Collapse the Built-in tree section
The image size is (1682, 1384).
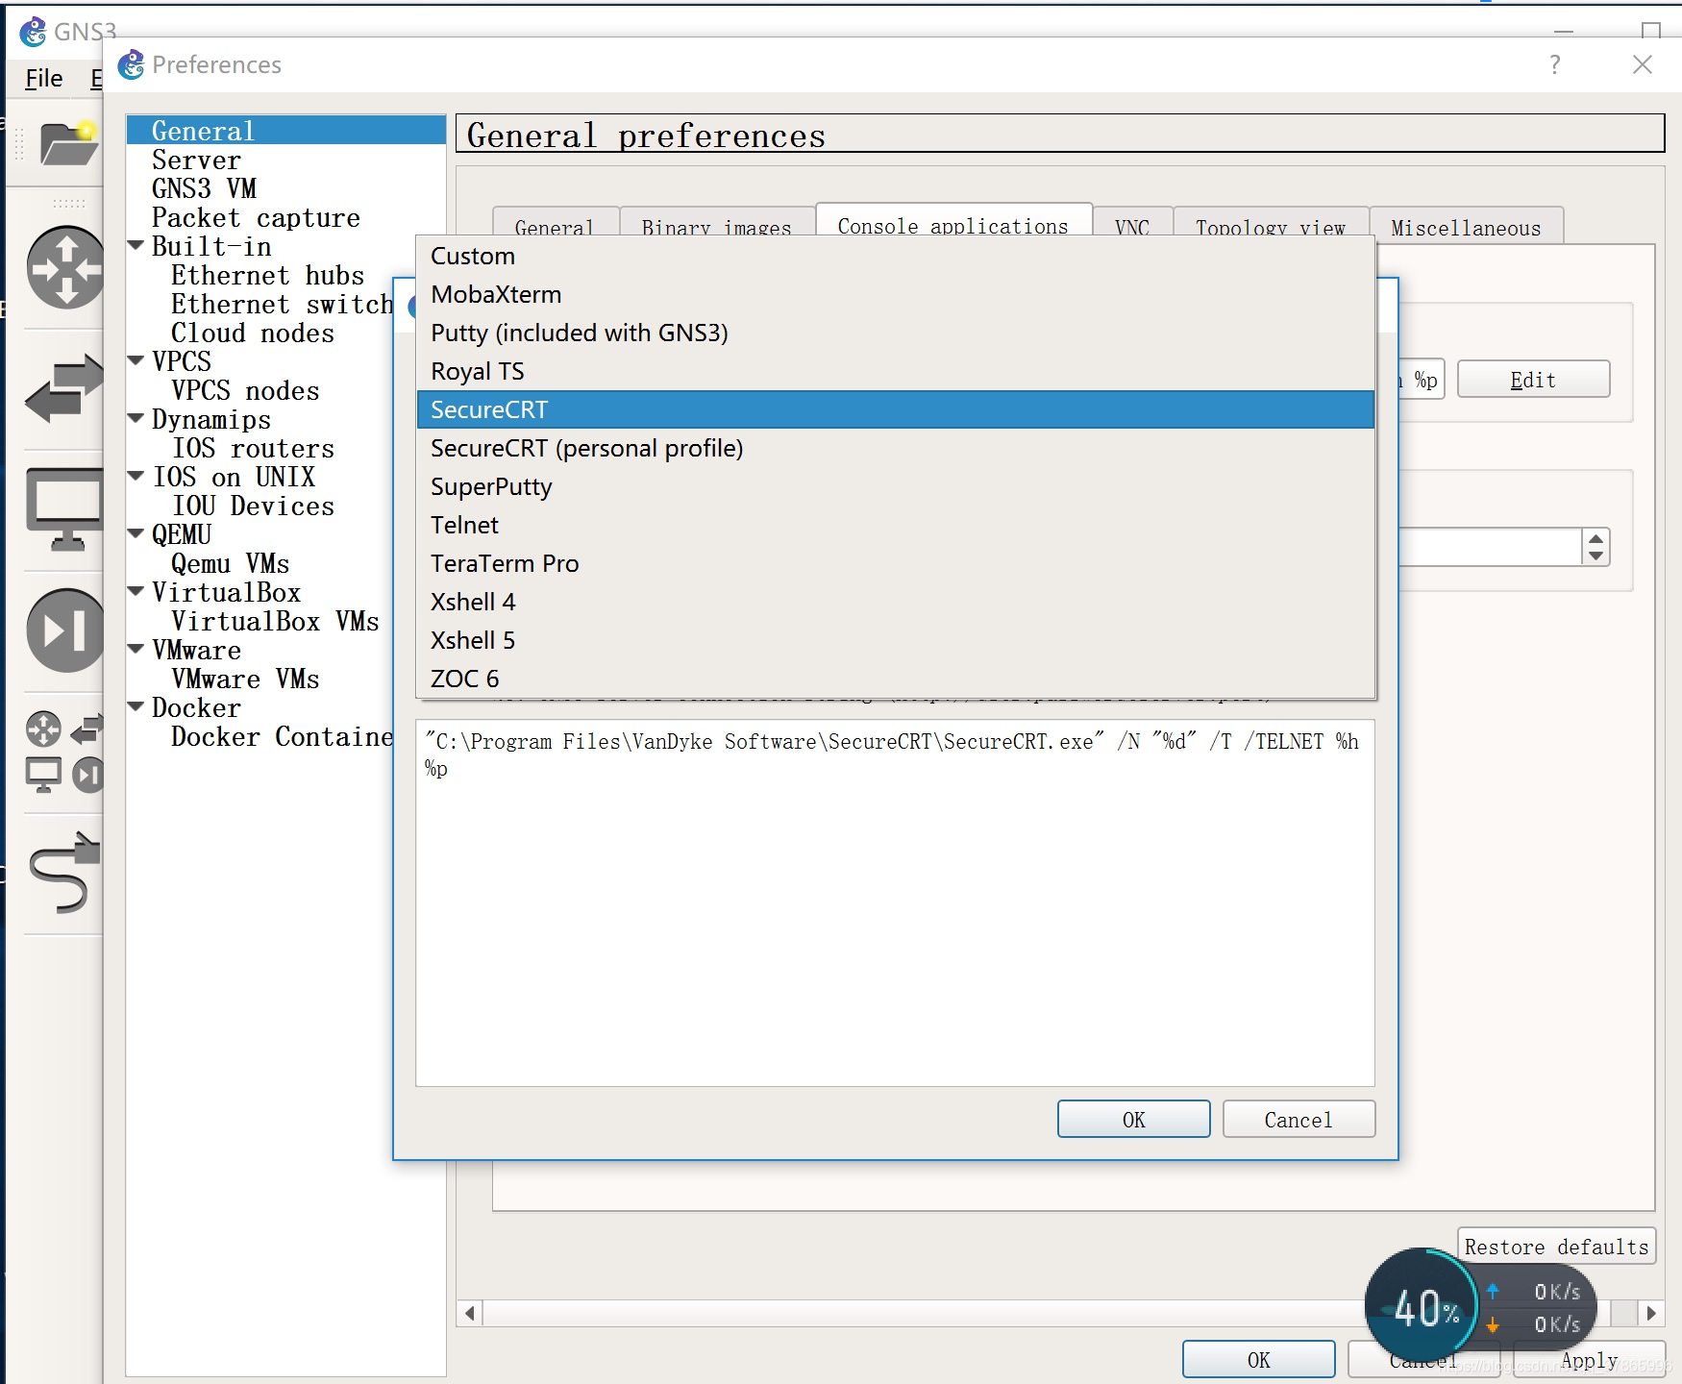click(136, 246)
